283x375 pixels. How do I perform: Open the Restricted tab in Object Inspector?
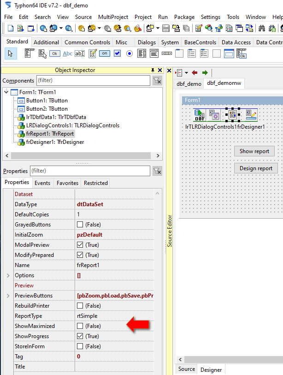coord(95,183)
